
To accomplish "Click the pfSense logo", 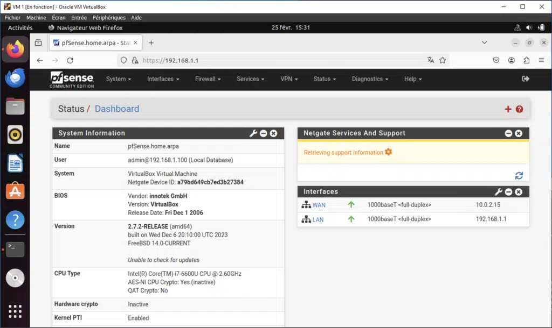I will [72, 79].
